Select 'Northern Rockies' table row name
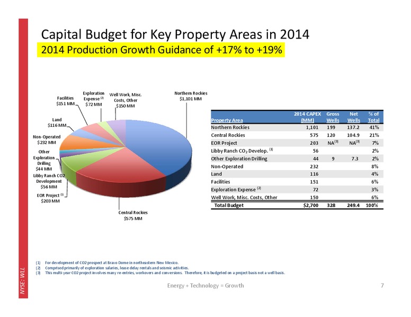This screenshot has width=411, height=317. [x=230, y=127]
